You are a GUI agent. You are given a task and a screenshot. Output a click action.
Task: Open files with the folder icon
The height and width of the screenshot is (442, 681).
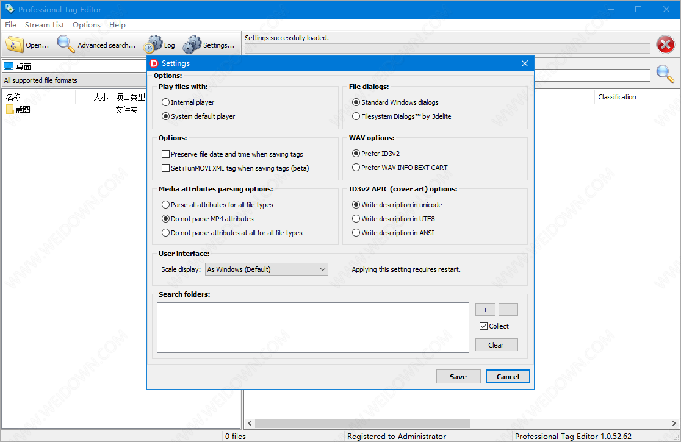[14, 45]
